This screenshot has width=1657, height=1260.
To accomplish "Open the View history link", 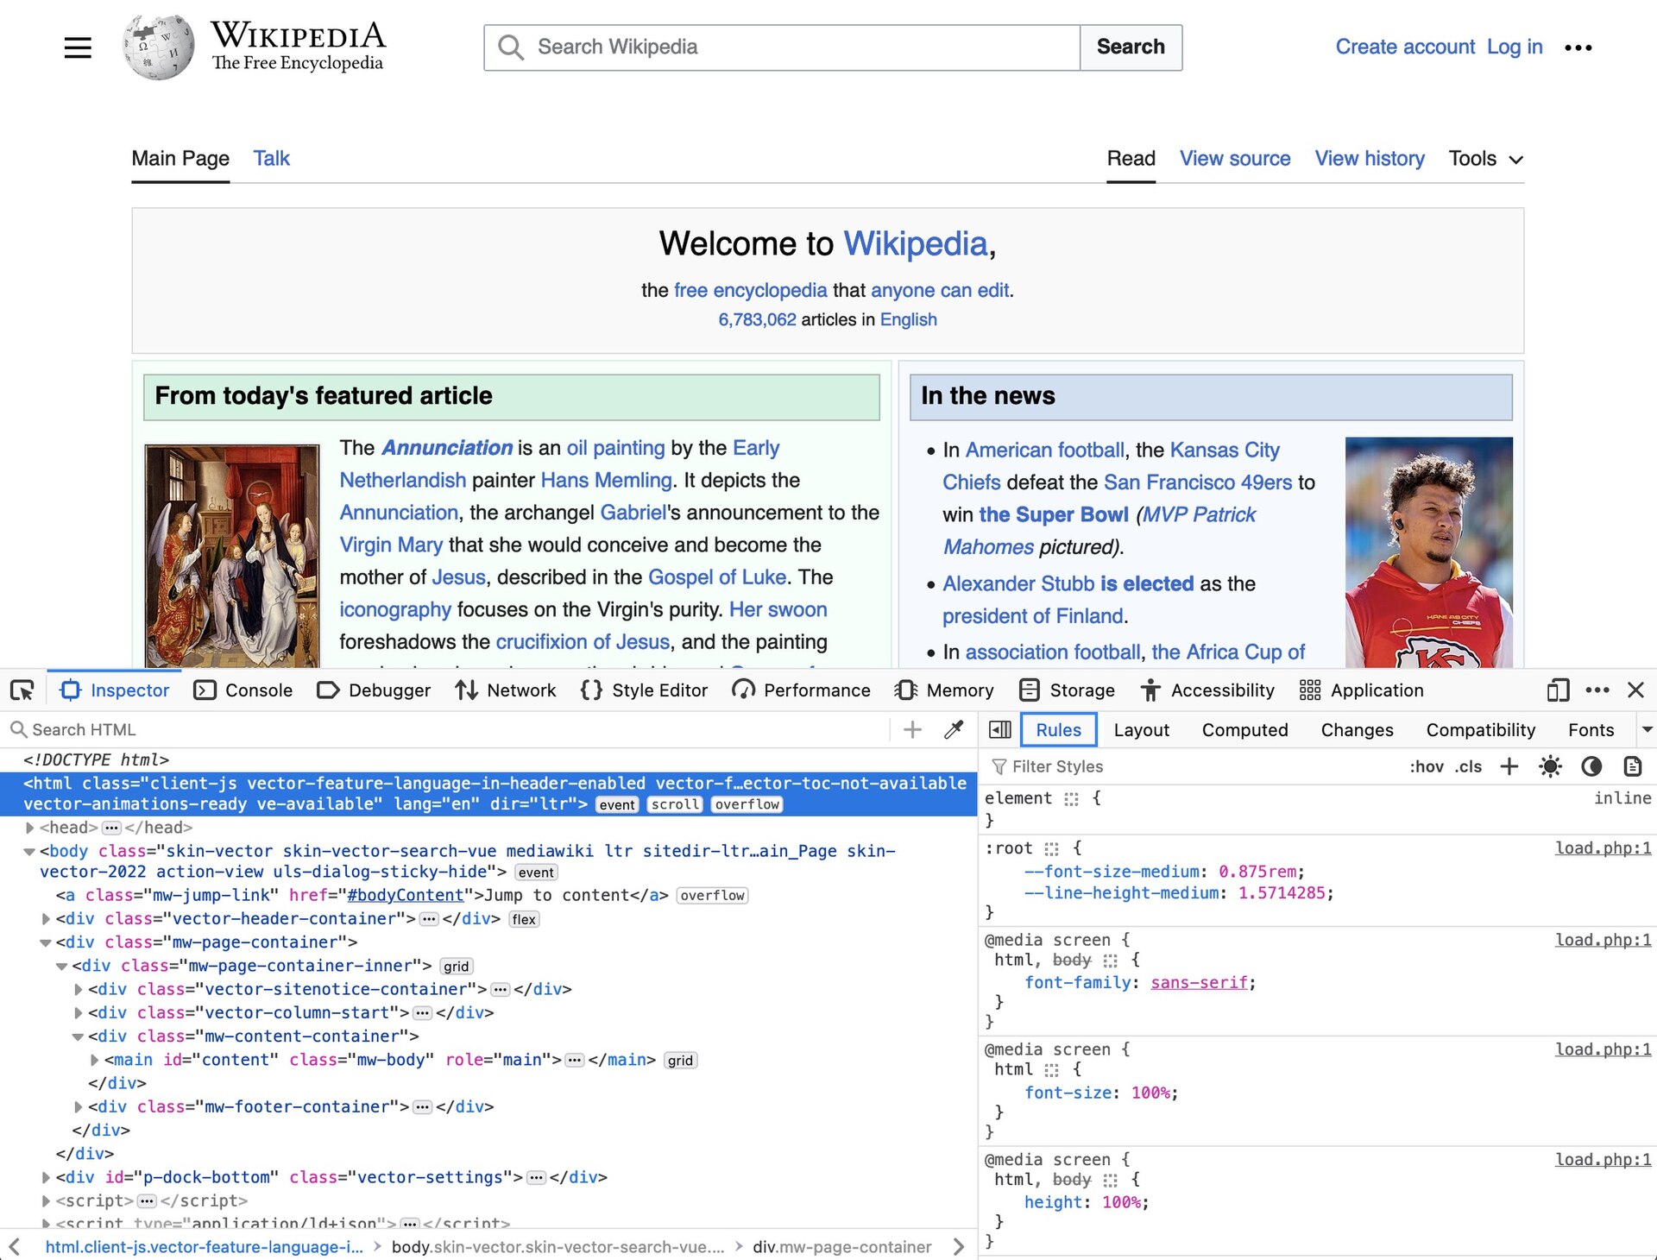I will pos(1369,159).
